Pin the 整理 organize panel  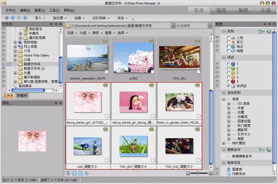[x=270, y=24]
